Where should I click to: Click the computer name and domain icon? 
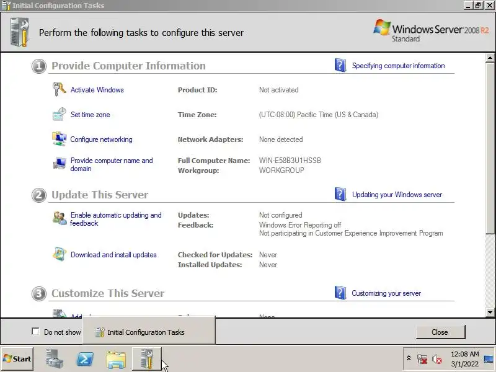pos(59,163)
